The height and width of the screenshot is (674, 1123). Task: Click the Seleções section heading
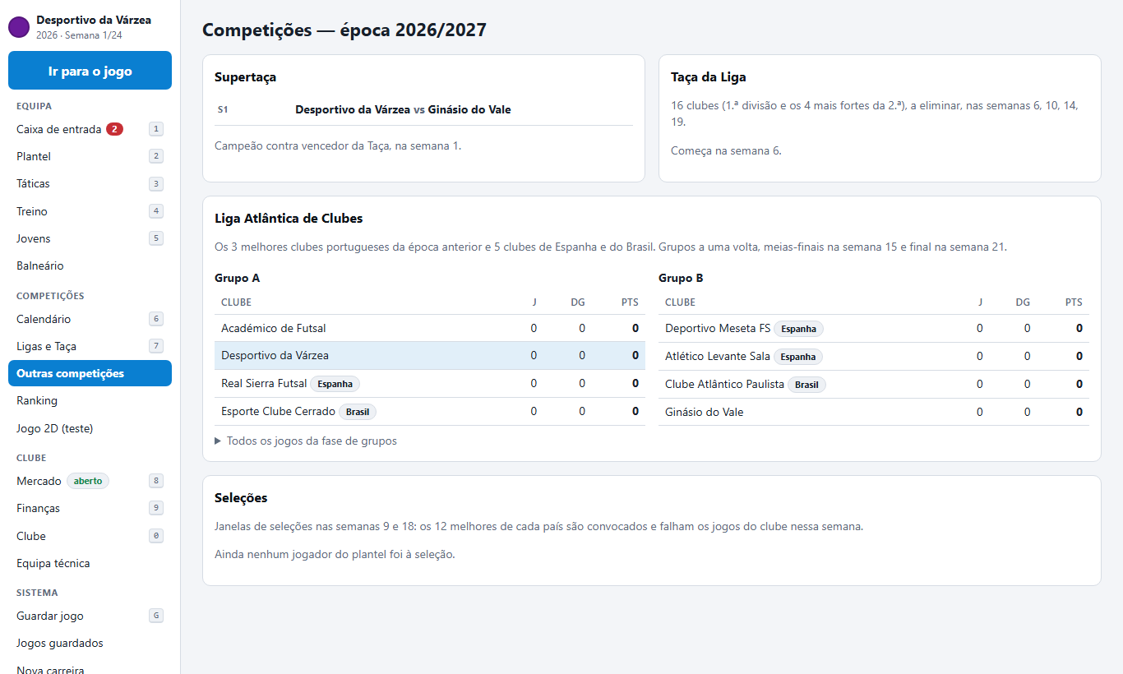pyautogui.click(x=241, y=498)
